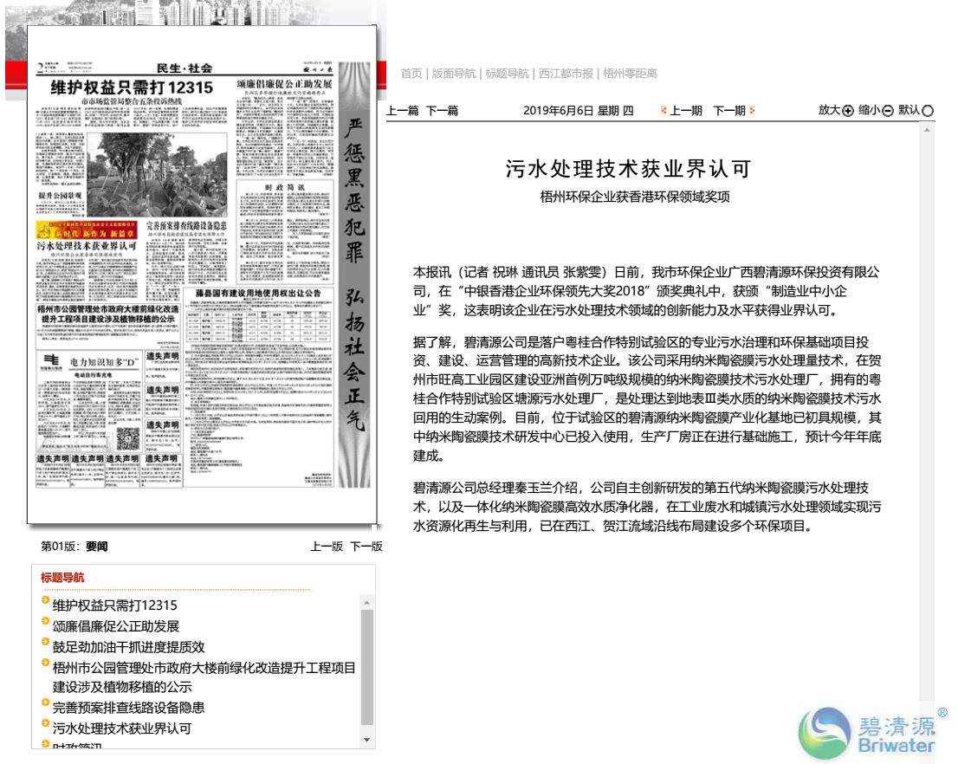Click the title list scrollbar thumb
Viewport: 958px width, 764px height.
(x=367, y=667)
